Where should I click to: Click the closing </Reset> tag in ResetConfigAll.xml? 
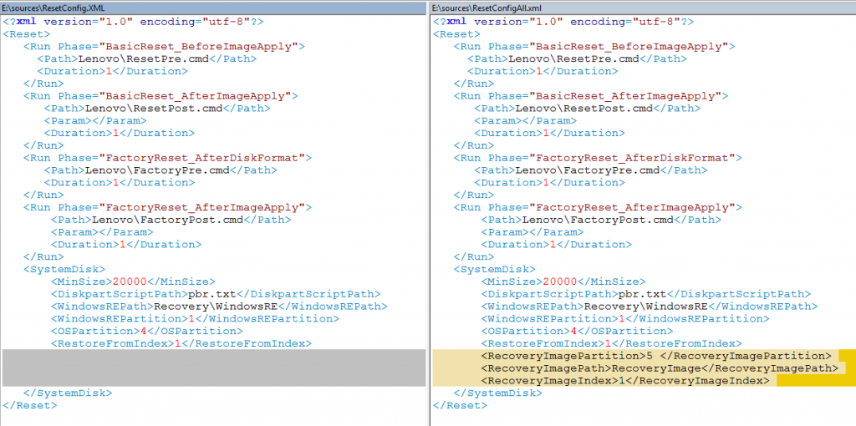[x=460, y=405]
